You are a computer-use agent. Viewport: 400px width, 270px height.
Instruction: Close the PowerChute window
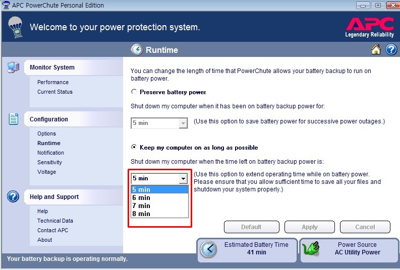pyautogui.click(x=393, y=5)
